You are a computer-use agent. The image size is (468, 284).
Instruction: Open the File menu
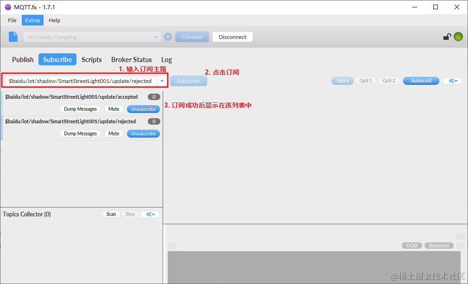click(x=12, y=20)
